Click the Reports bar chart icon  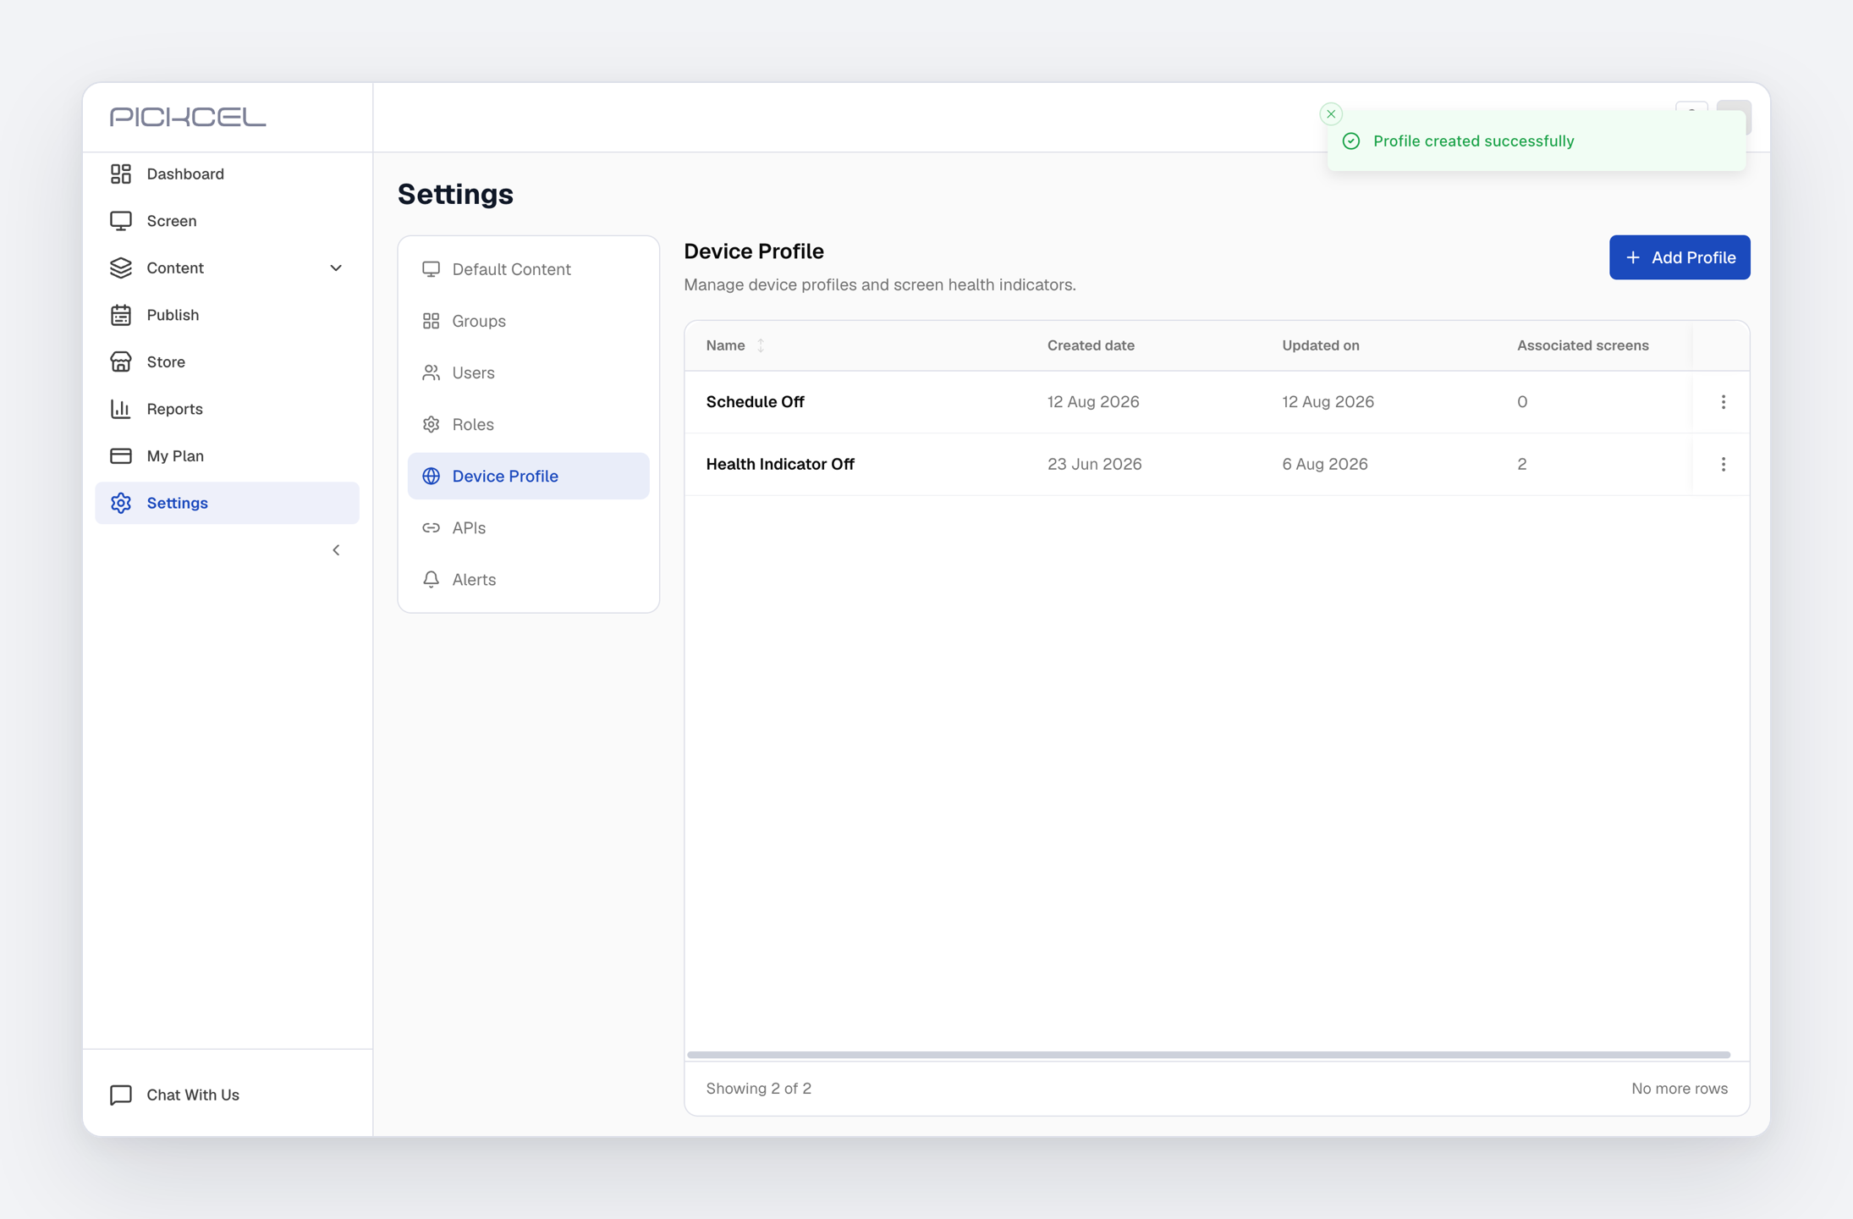click(121, 409)
